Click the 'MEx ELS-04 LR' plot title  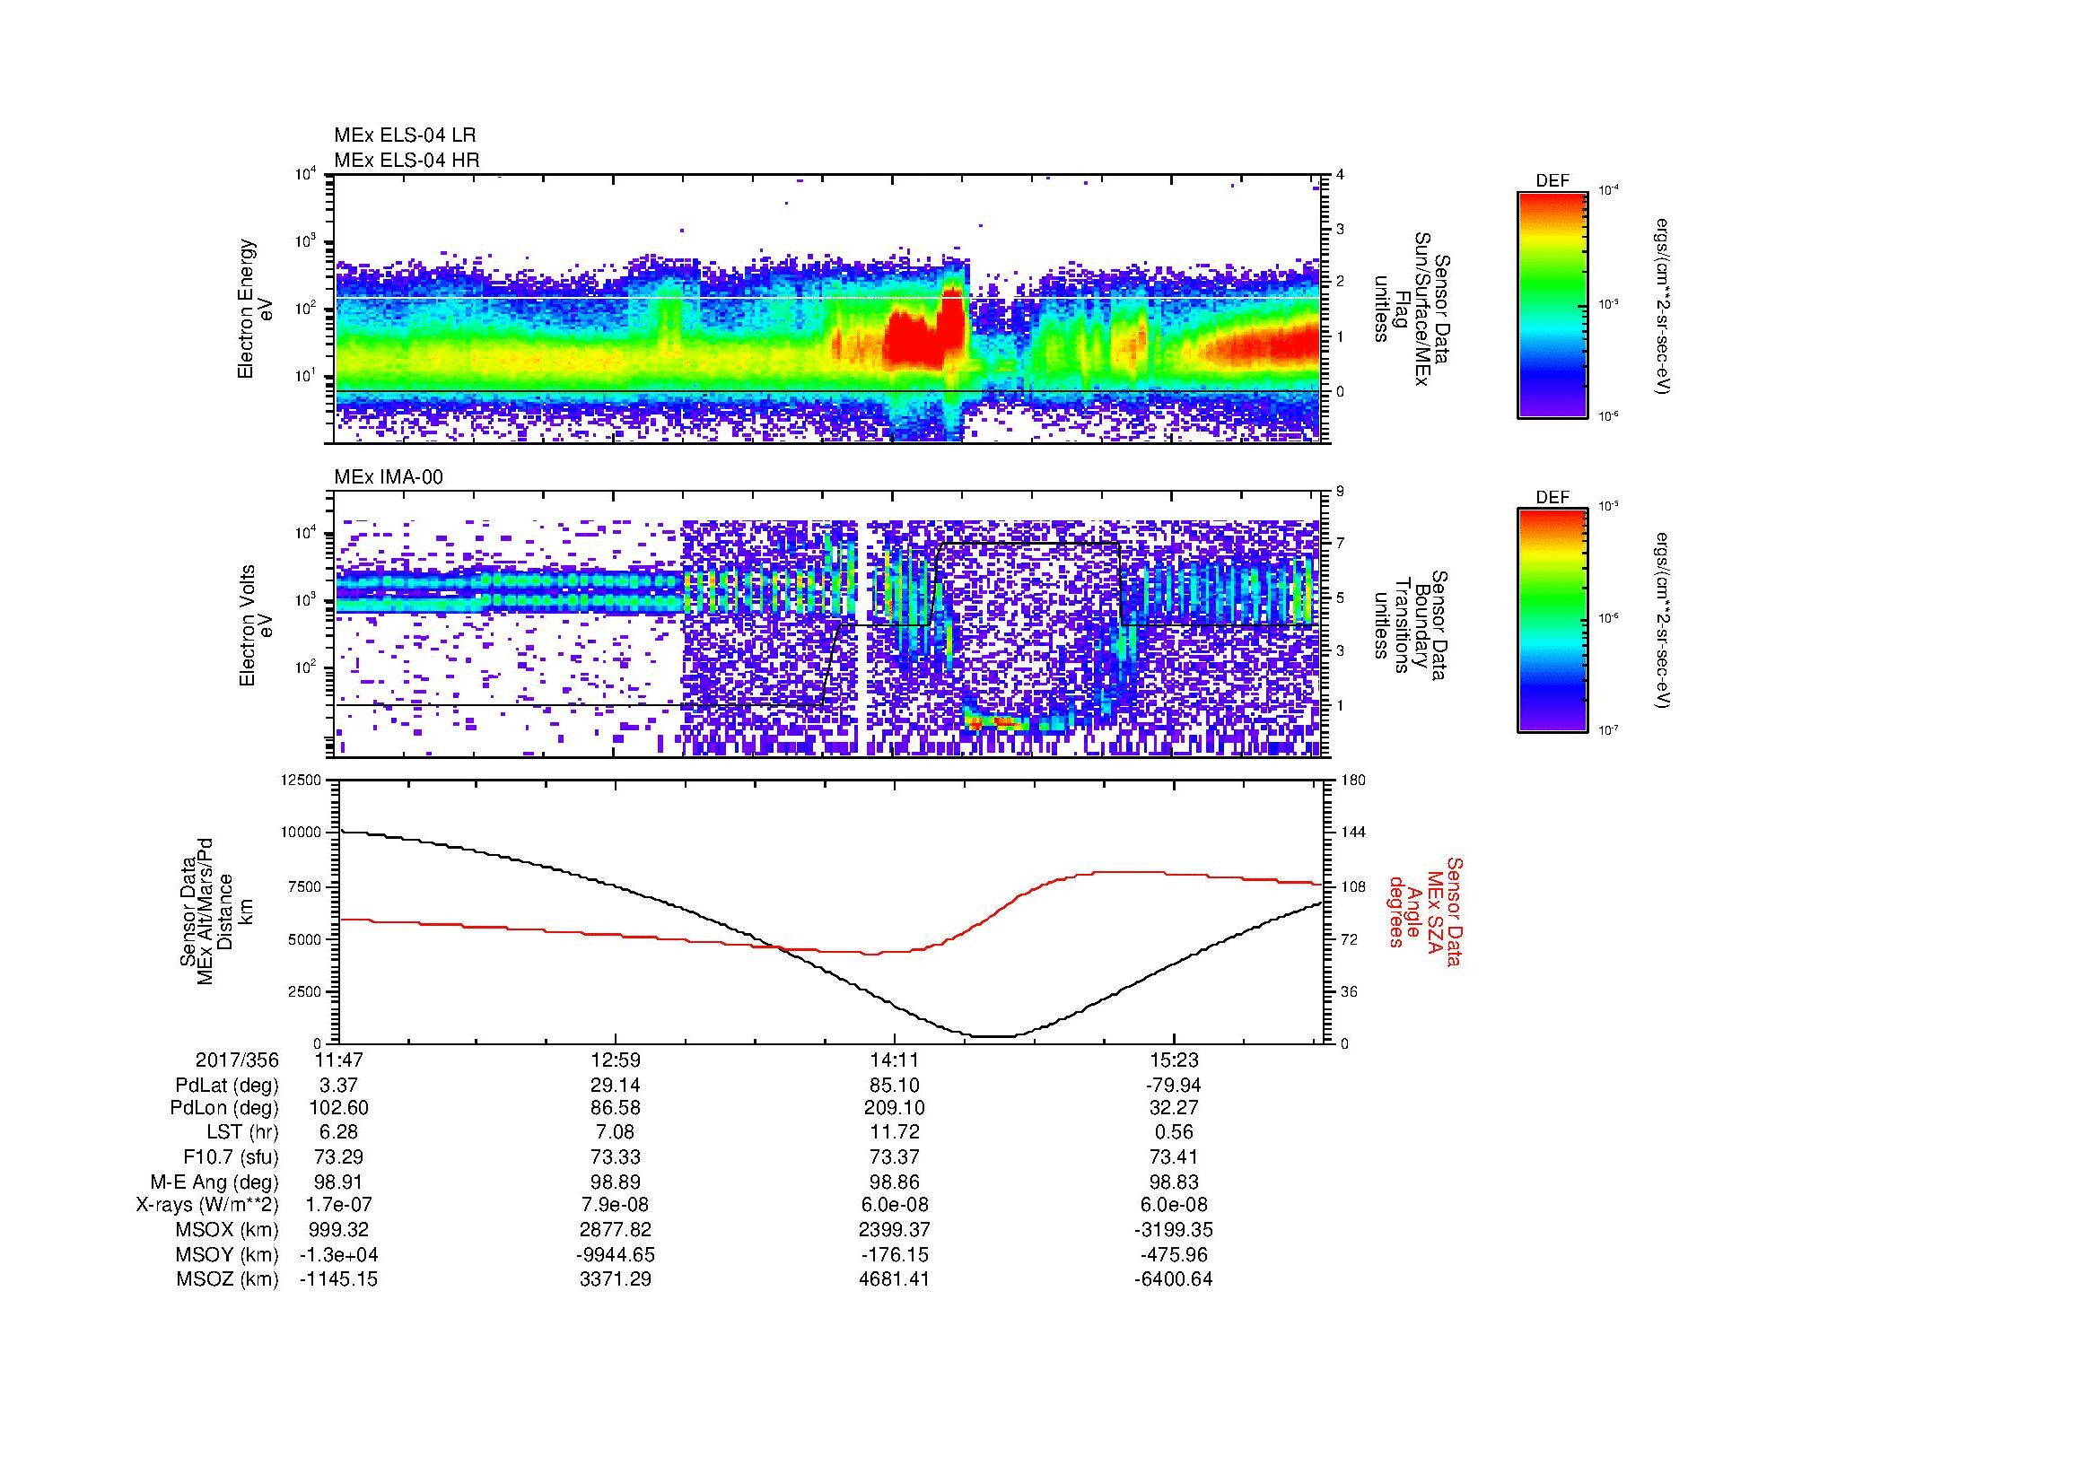[405, 135]
